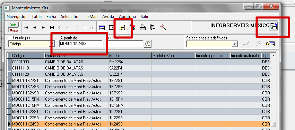Select row MD001 1K22S1
Image resolution: width=295 pixels, height=130 pixels.
click(x=139, y=112)
